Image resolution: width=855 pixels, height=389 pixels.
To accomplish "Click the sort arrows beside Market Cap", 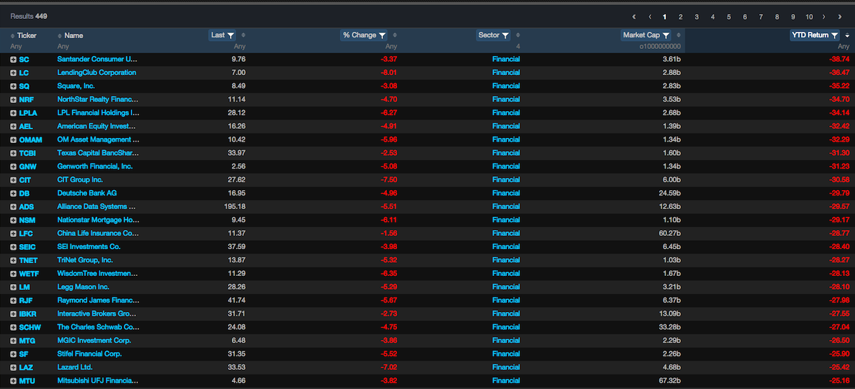I will coord(679,36).
